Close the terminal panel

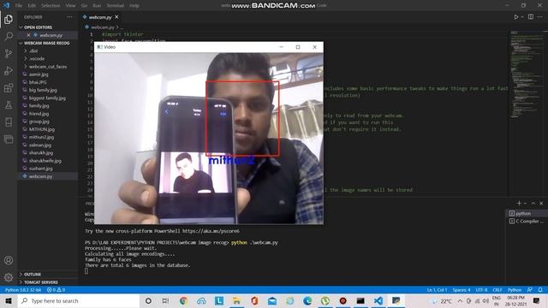pyautogui.click(x=541, y=203)
